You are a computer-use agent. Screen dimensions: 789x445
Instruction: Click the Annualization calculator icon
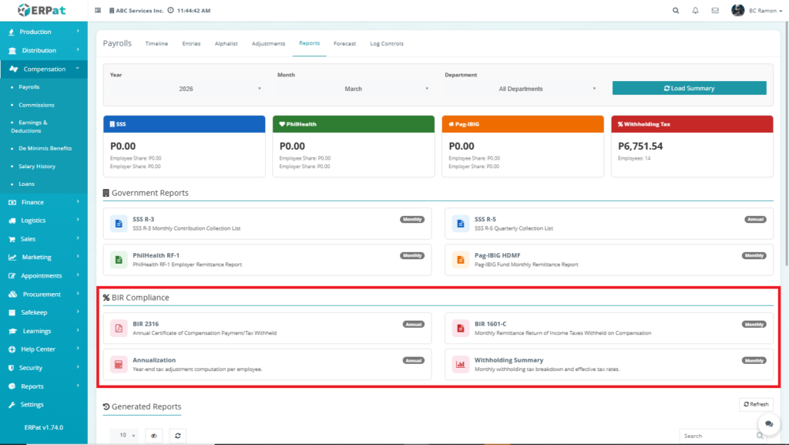tap(119, 364)
